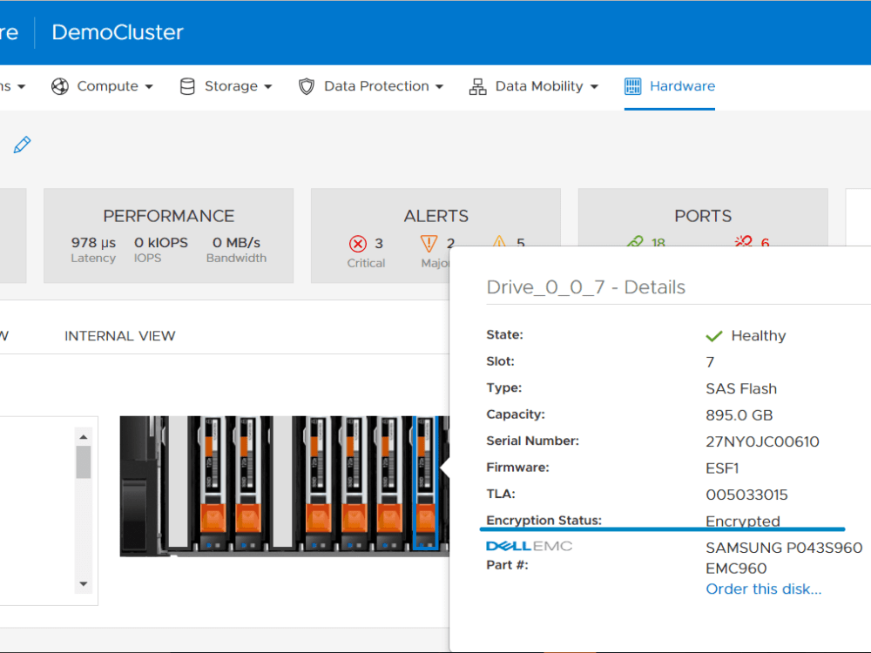Click the ALERTS card heading
The height and width of the screenshot is (653, 871).
(436, 216)
